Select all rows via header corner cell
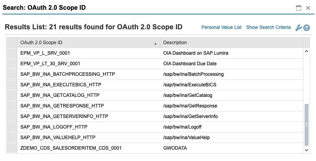Viewport: 316px width, 161px height. click(12, 43)
